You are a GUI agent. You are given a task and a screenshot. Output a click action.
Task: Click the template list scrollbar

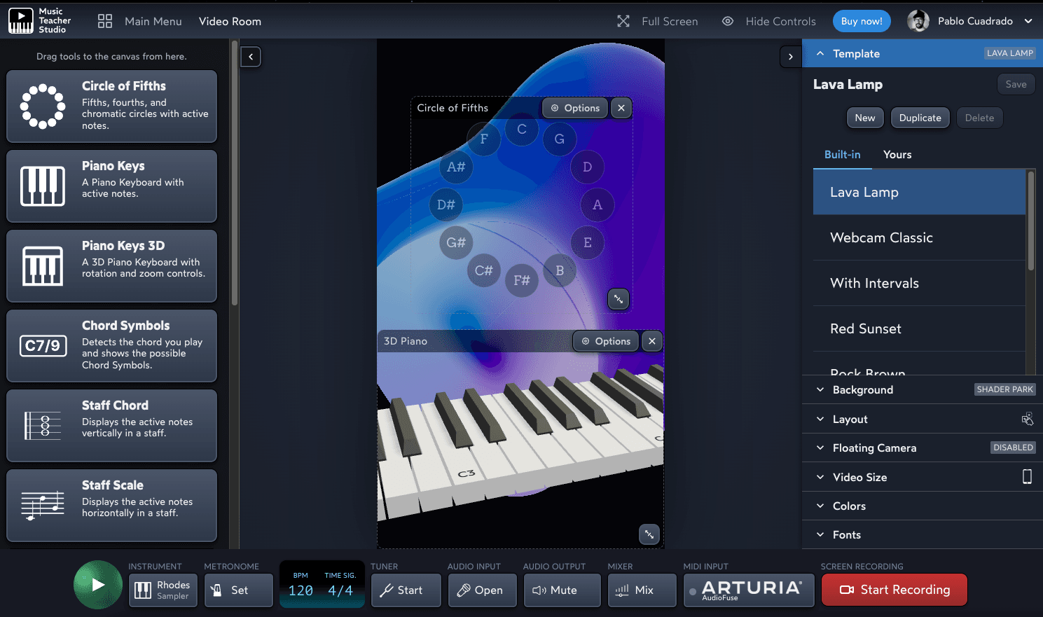click(x=1030, y=221)
